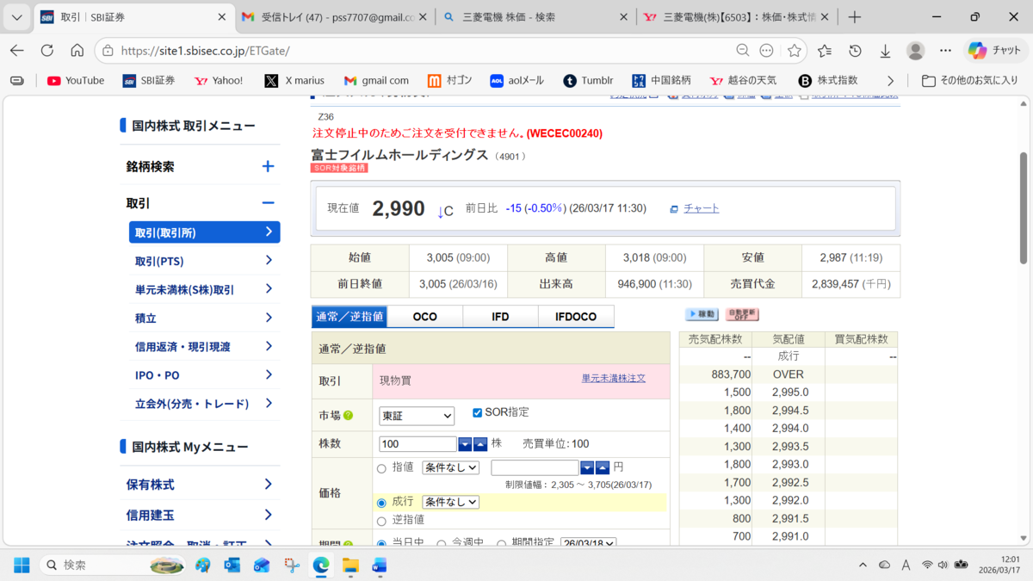Decrease share quantity with the down arrow

[465, 444]
